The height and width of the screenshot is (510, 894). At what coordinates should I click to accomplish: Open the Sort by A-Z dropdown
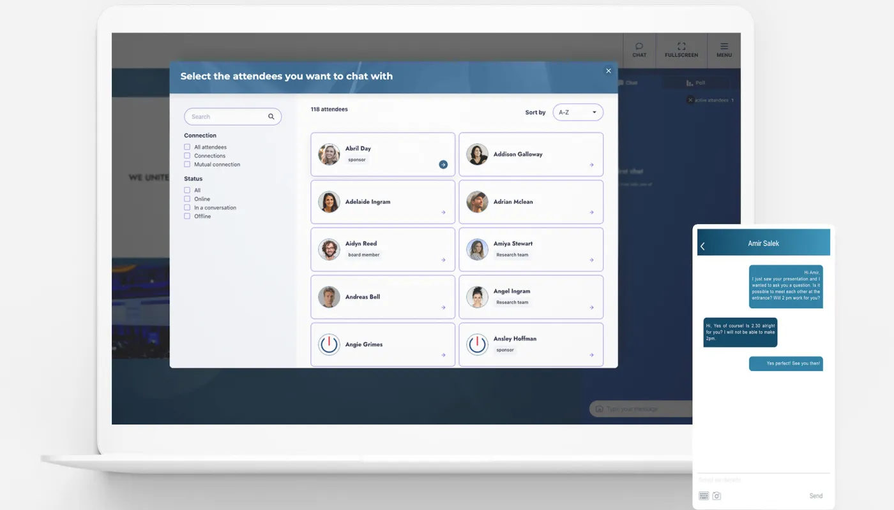coord(577,113)
